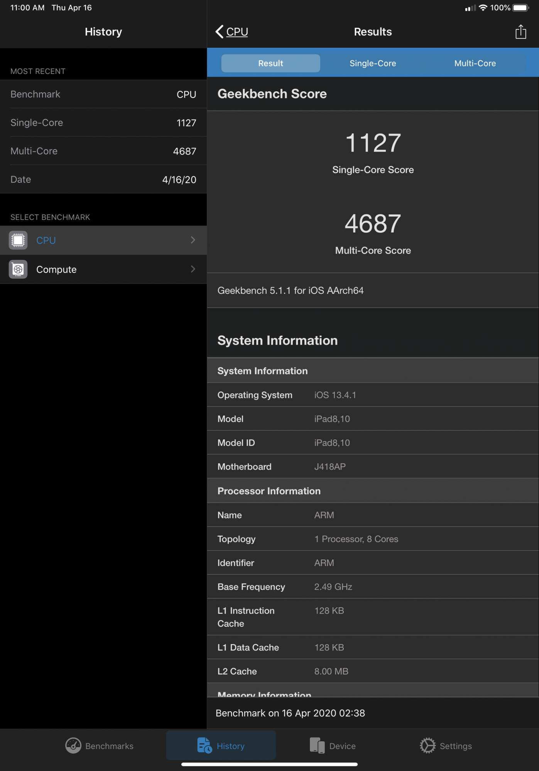Tap the Identifier ARM row
This screenshot has width=539, height=771.
[373, 563]
